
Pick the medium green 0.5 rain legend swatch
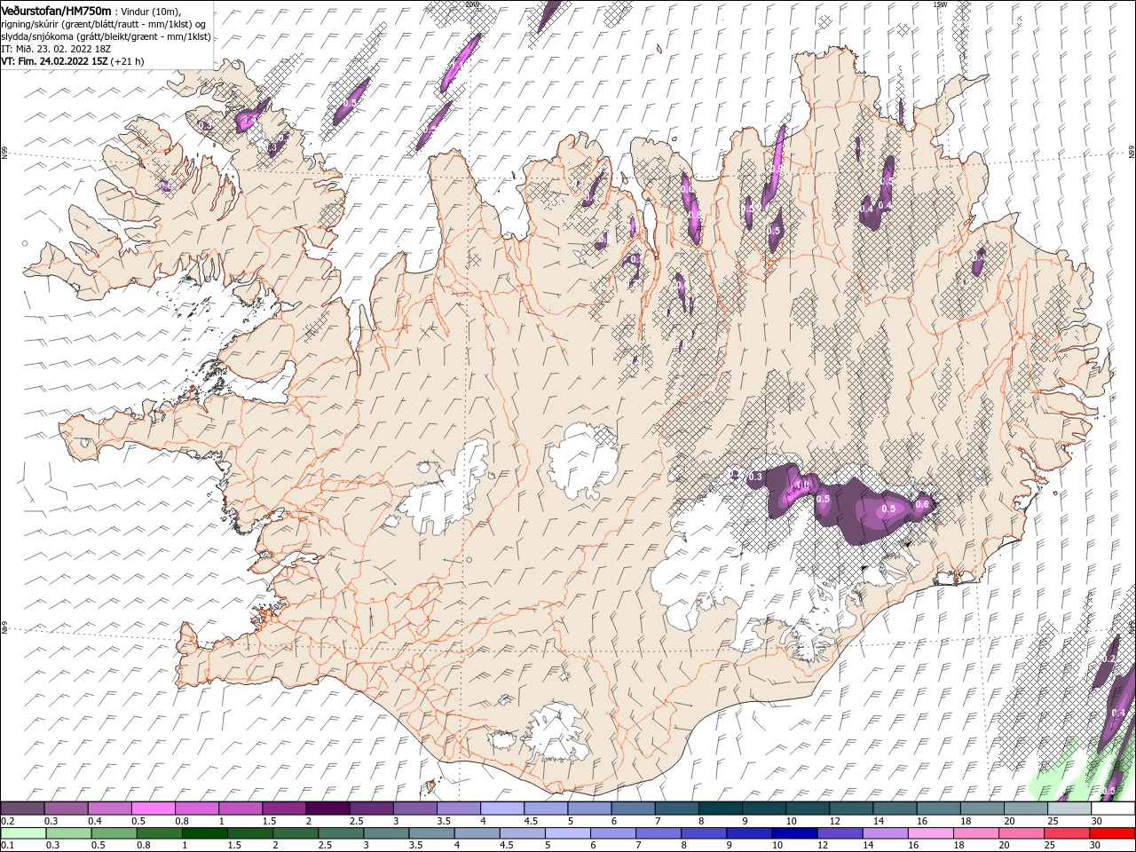coord(114,833)
